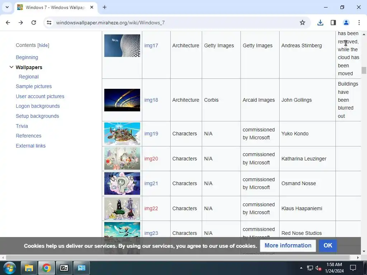This screenshot has height=275, width=367.
Task: Show hidden tray icons
Action: [301, 268]
